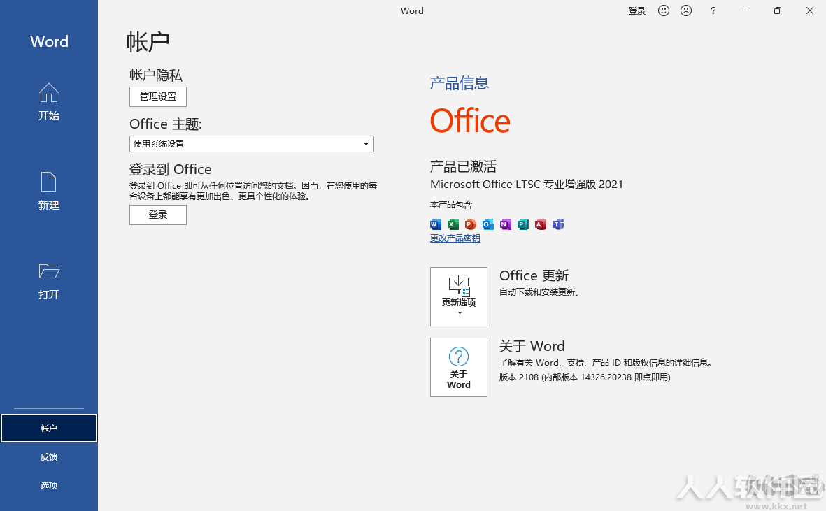
Task: Minimize the Word window
Action: point(746,10)
